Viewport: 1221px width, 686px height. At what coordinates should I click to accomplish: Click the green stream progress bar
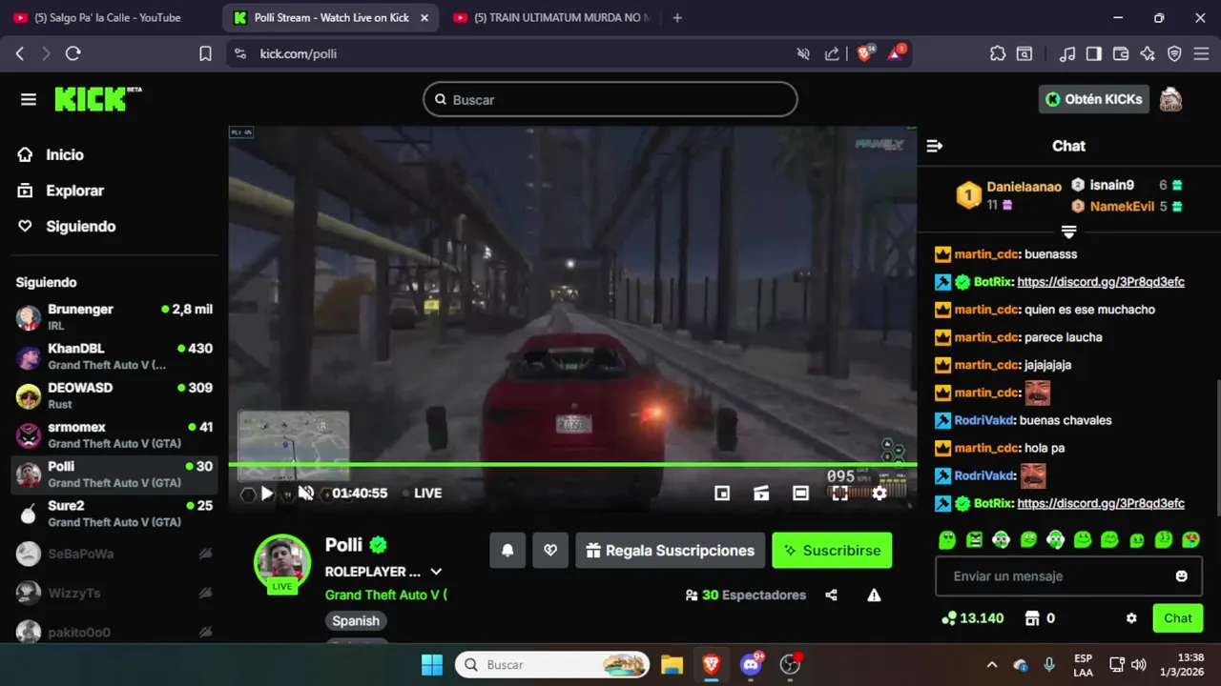(x=572, y=465)
